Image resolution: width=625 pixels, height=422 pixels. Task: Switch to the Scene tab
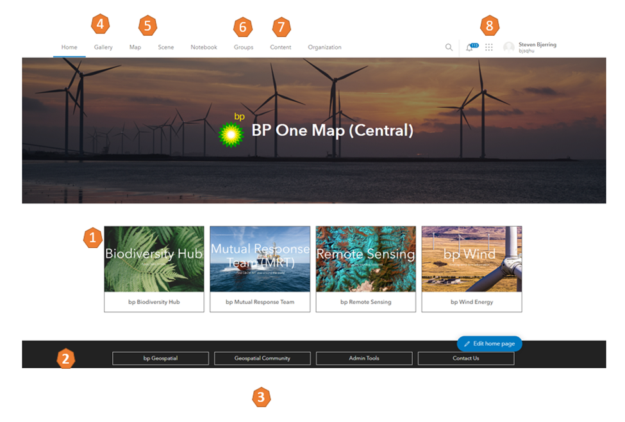166,47
